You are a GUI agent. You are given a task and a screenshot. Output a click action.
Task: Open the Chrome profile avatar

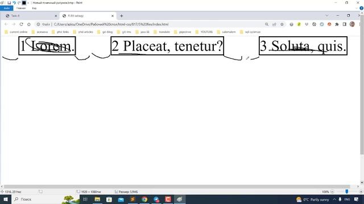coord(352,24)
